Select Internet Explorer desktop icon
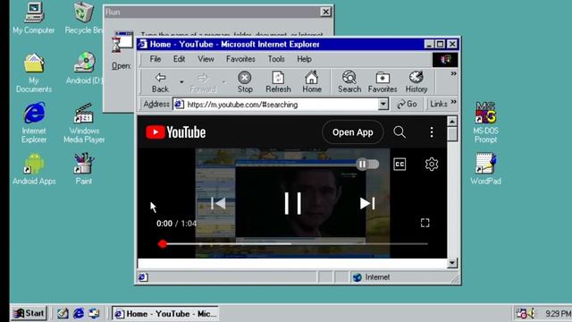 click(34, 123)
